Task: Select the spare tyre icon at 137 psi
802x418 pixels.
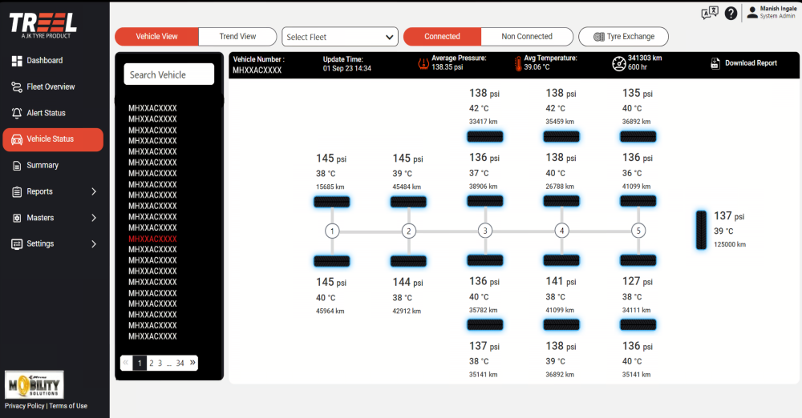Action: tap(702, 231)
